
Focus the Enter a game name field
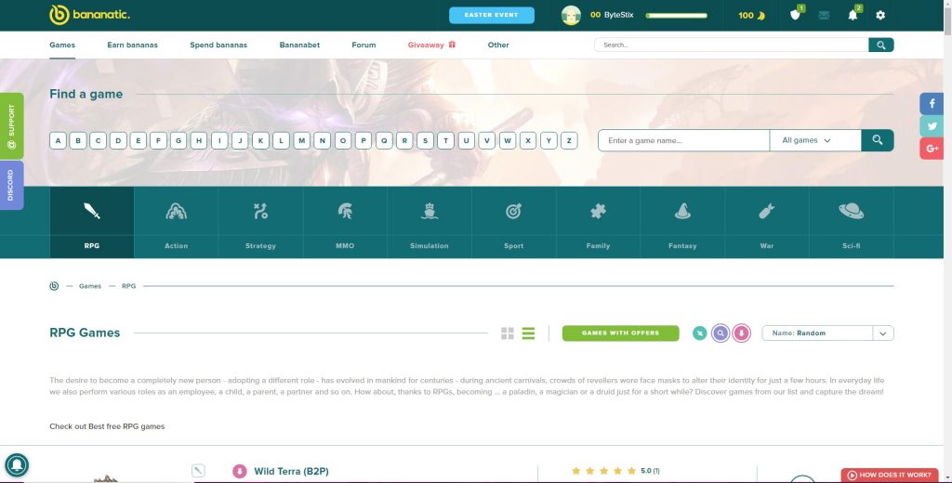(683, 140)
